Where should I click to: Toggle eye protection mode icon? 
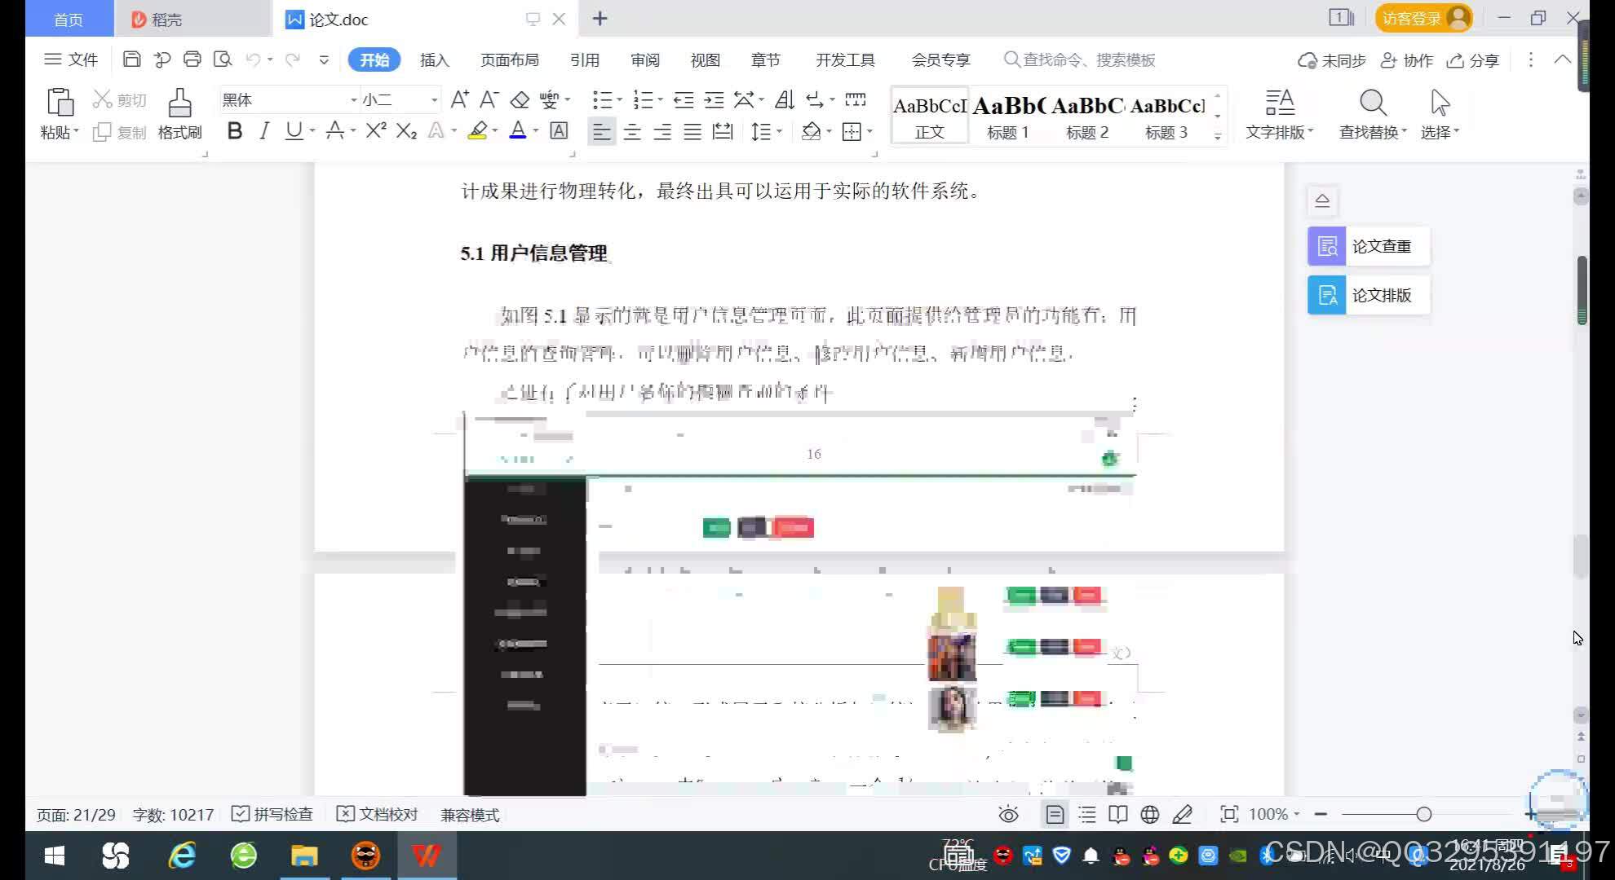click(x=1008, y=814)
